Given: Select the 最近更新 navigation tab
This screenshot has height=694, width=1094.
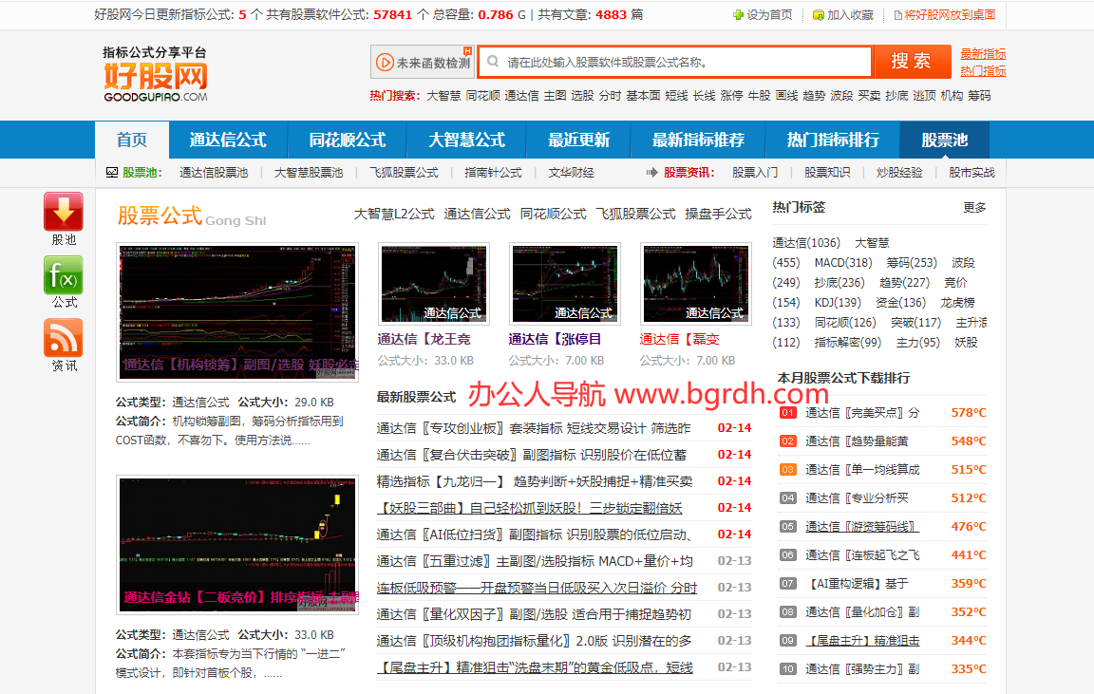Looking at the screenshot, I should [x=578, y=141].
